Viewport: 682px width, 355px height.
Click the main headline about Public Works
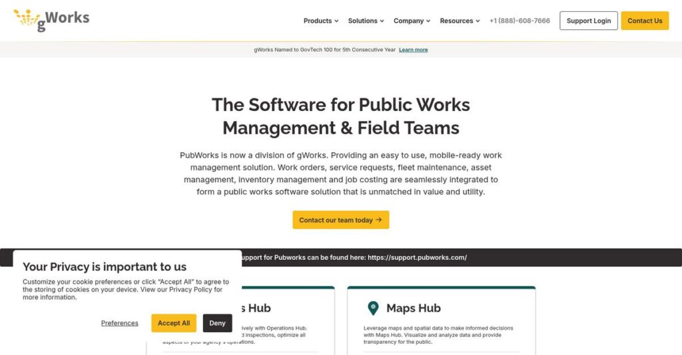tap(340, 116)
